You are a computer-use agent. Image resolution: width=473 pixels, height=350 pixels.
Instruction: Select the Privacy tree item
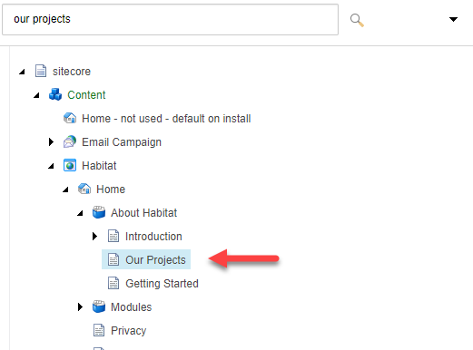[x=128, y=331]
